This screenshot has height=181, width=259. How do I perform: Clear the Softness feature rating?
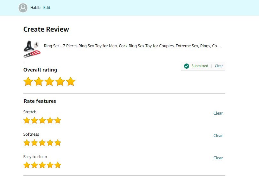coord(218,136)
